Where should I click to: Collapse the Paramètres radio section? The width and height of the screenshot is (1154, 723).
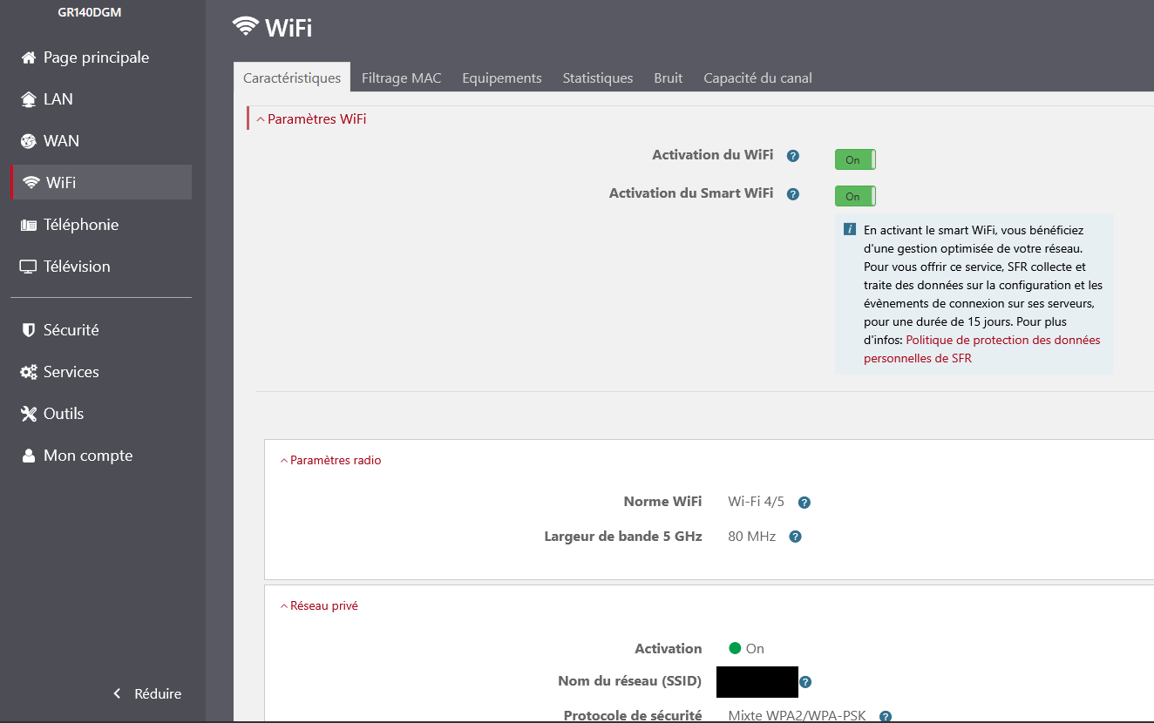(330, 461)
